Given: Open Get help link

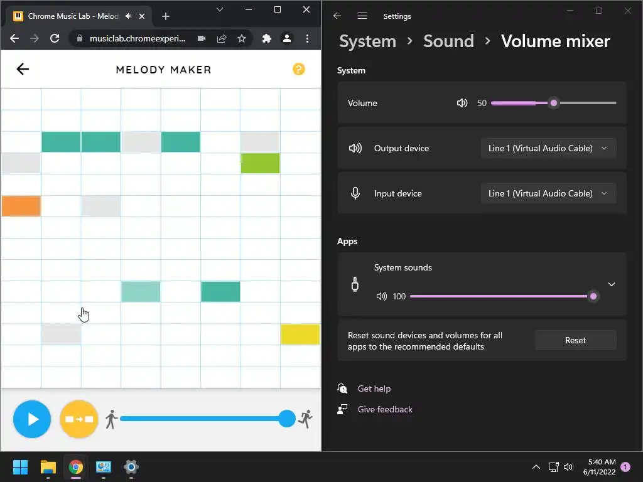Looking at the screenshot, I should (x=374, y=388).
